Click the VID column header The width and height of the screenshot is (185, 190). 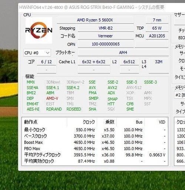[162, 122]
